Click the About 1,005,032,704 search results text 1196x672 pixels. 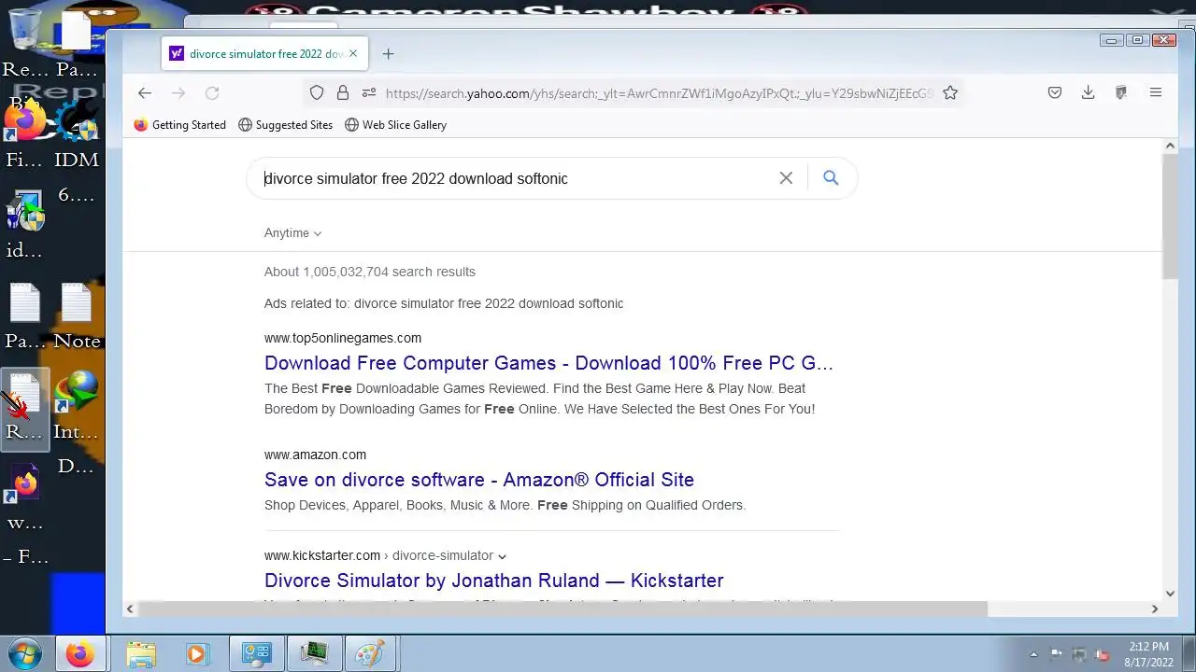coord(370,272)
